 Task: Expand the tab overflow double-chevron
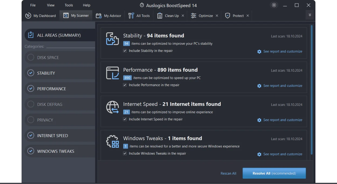pos(310,15)
